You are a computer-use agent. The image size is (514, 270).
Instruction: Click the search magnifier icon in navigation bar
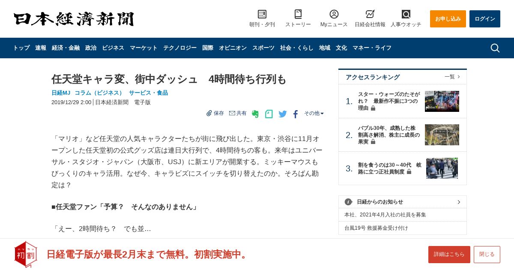coord(495,48)
